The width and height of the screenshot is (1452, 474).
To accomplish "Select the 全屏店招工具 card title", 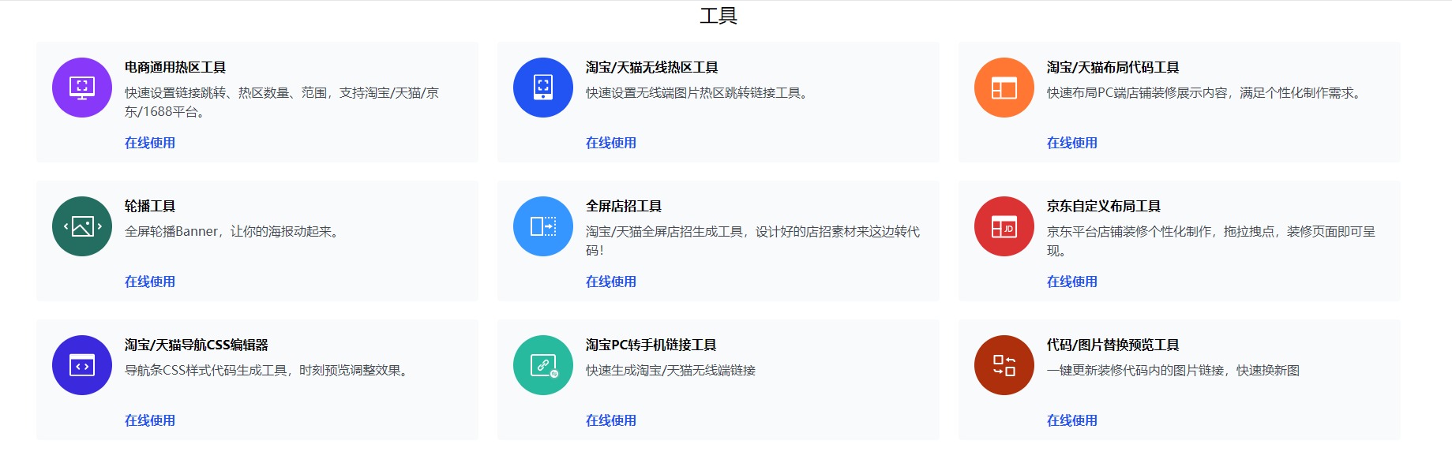I will coord(624,207).
